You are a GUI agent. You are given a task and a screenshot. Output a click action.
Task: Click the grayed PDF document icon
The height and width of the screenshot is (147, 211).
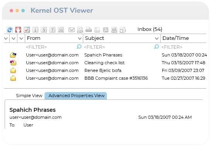pos(106,30)
